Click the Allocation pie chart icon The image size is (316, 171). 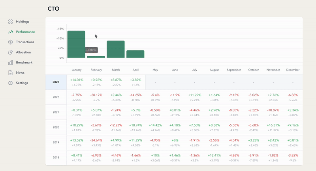(11, 52)
